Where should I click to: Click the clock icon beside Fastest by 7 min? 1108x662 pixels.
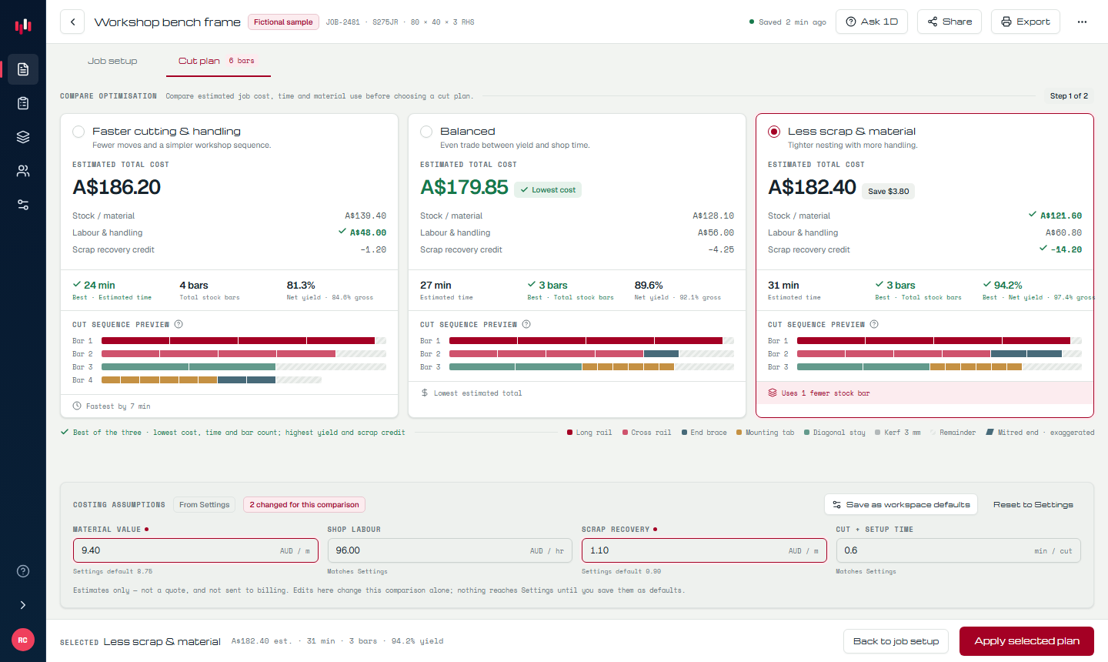tap(77, 406)
